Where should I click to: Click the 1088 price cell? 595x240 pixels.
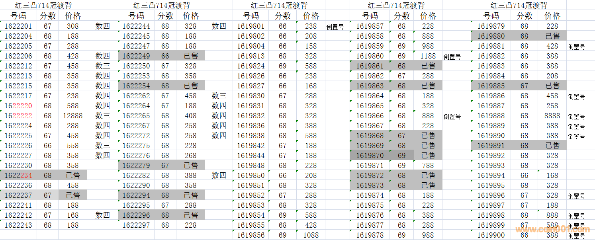pos(311,235)
